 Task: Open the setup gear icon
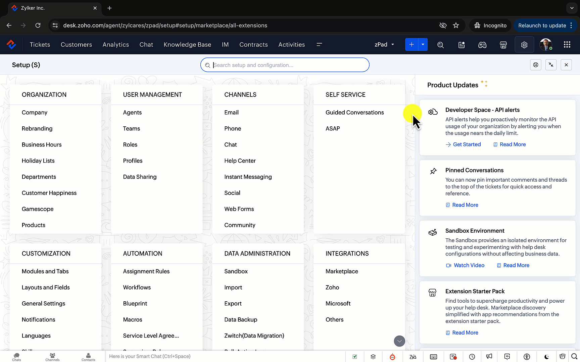click(524, 45)
